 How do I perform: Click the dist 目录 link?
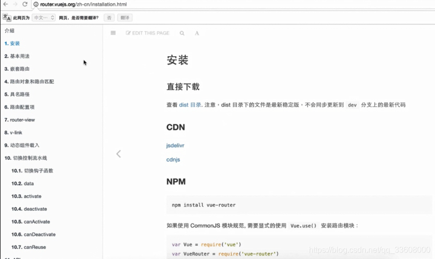coord(190,105)
